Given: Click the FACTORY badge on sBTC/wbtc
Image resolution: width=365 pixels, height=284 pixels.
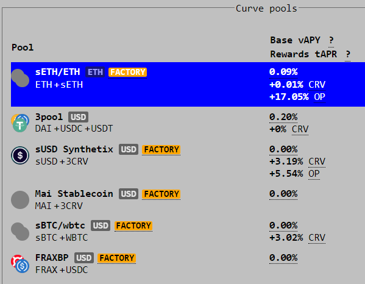Looking at the screenshot, I should pyautogui.click(x=133, y=226).
